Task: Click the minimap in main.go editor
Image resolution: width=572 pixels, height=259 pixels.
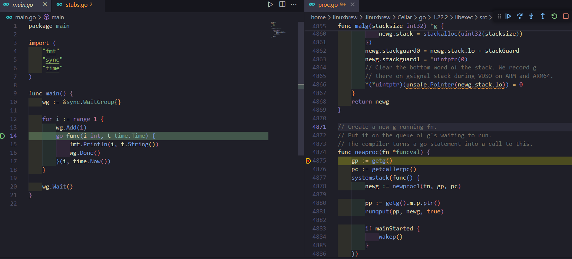Action: click(278, 30)
